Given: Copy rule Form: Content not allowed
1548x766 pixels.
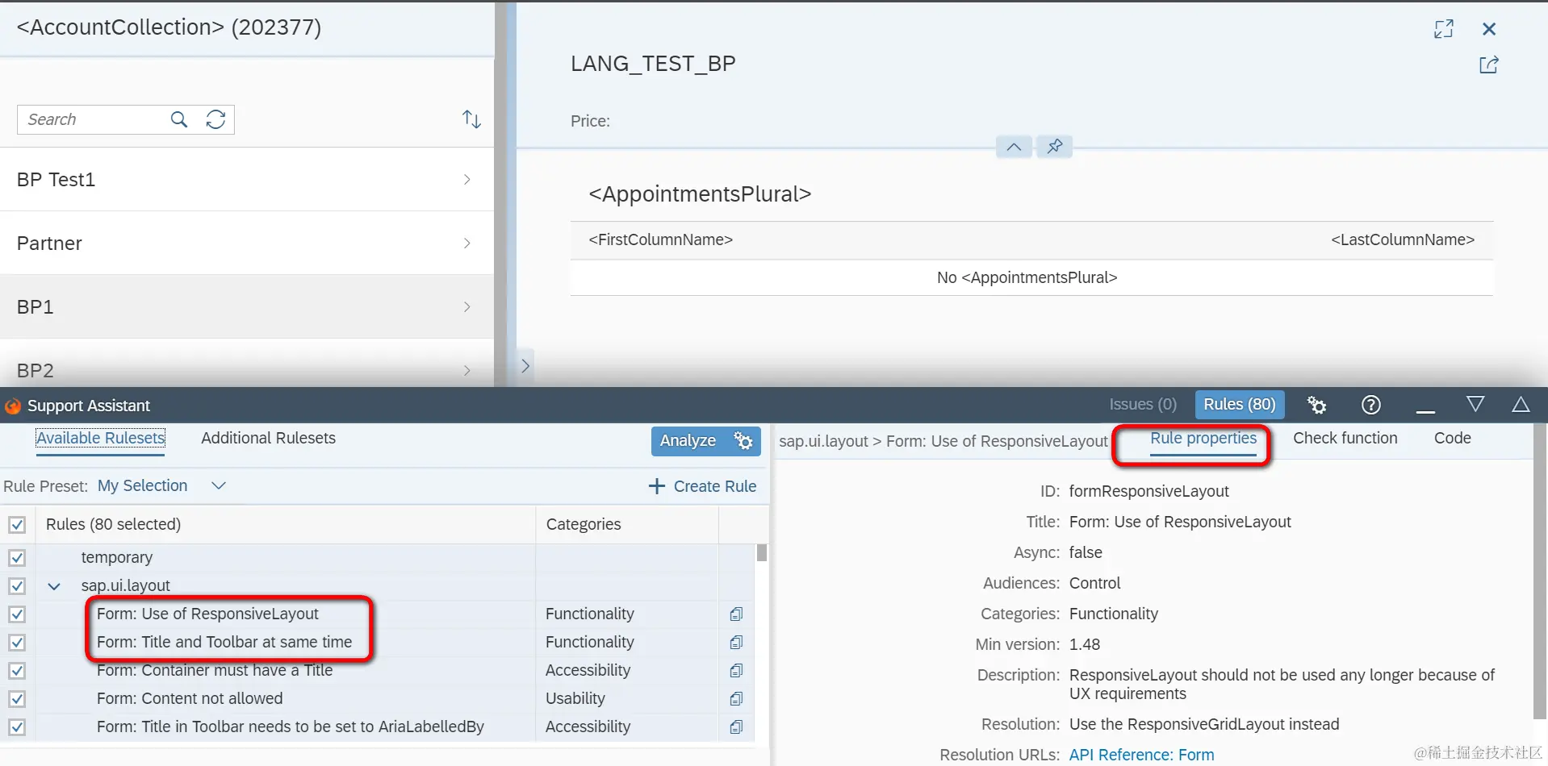Looking at the screenshot, I should point(736,699).
